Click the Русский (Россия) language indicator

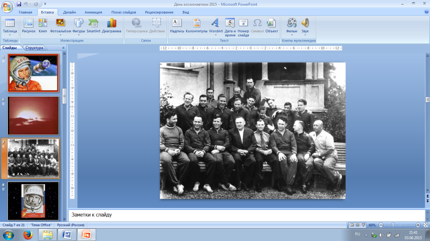tap(71, 225)
